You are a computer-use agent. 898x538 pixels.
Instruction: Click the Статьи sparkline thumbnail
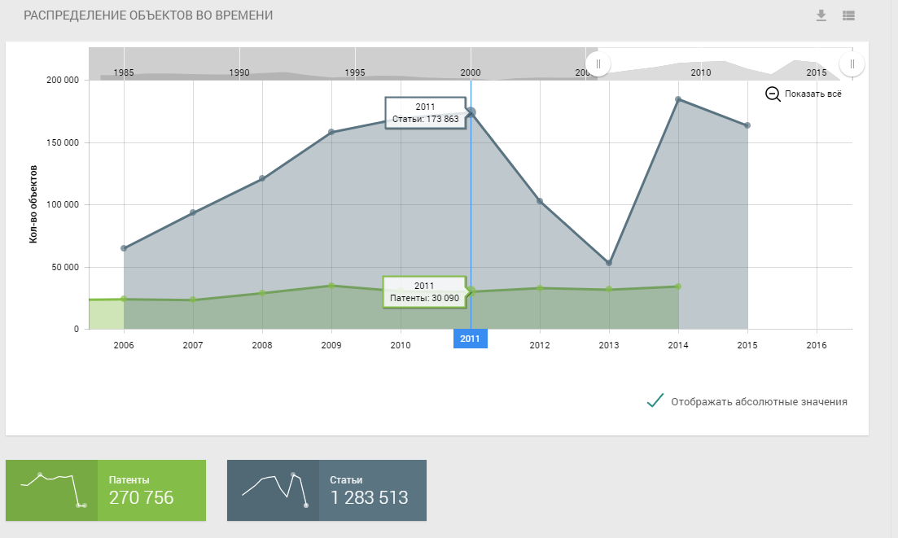[x=273, y=490]
